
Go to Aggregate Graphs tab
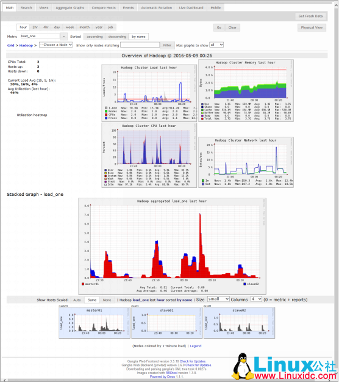click(x=70, y=8)
